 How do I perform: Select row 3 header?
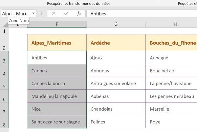coord(4,58)
